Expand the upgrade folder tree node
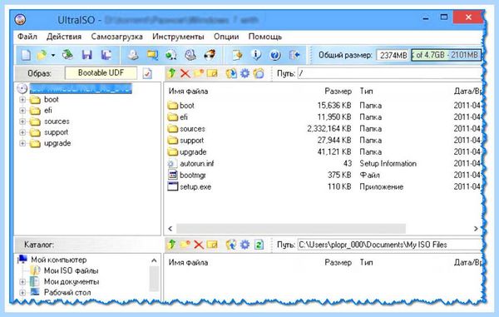 [x=22, y=143]
